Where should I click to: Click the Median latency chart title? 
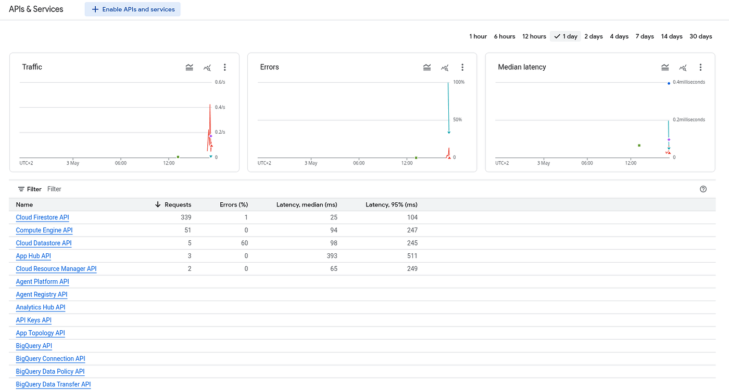tap(522, 67)
